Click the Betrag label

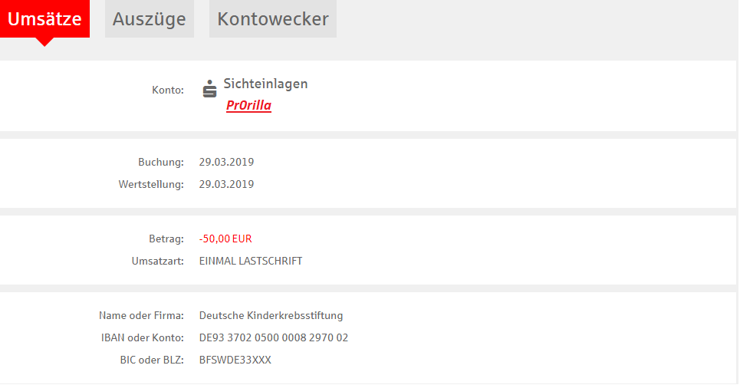pos(166,239)
